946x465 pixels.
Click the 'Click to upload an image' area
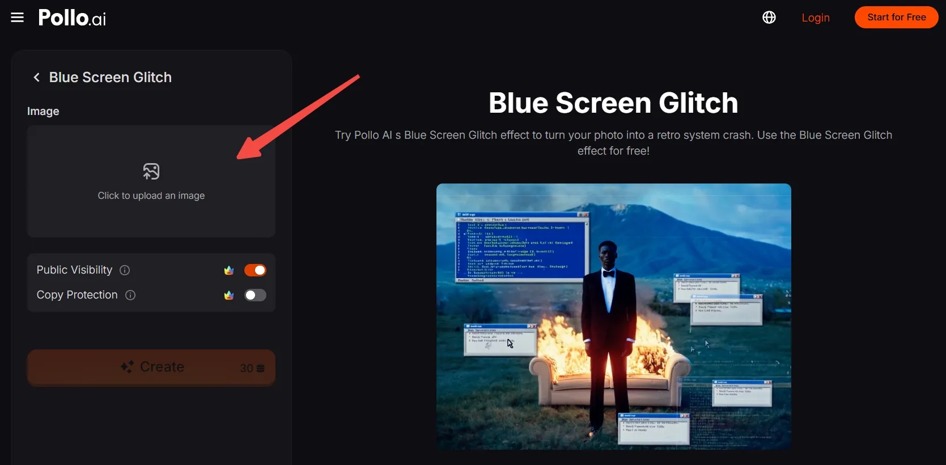tap(151, 181)
